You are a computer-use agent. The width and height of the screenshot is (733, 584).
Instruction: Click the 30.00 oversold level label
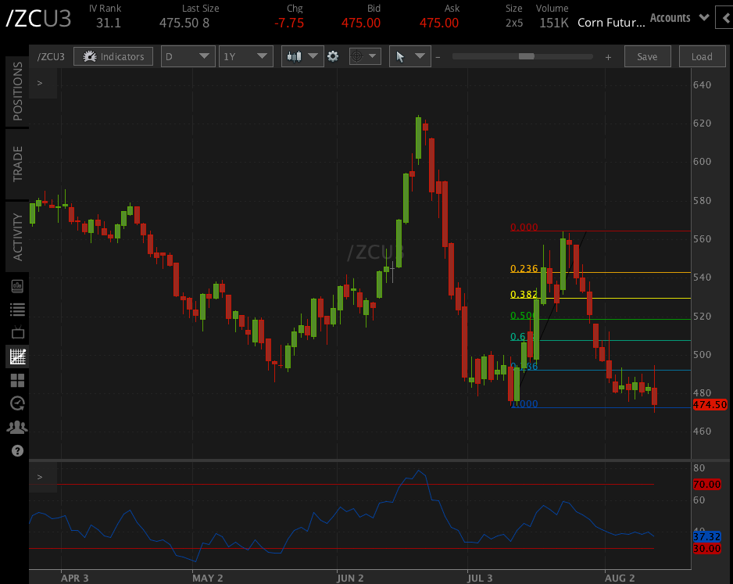(x=706, y=549)
